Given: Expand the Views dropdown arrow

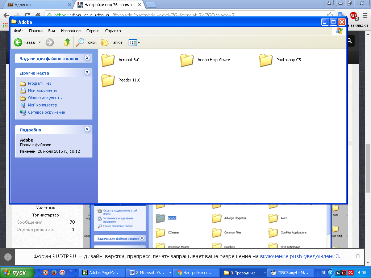Looking at the screenshot, I should click(139, 43).
